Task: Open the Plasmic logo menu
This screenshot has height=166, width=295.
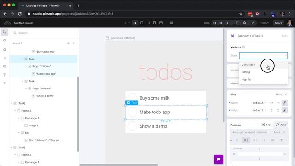Action: tap(7, 23)
